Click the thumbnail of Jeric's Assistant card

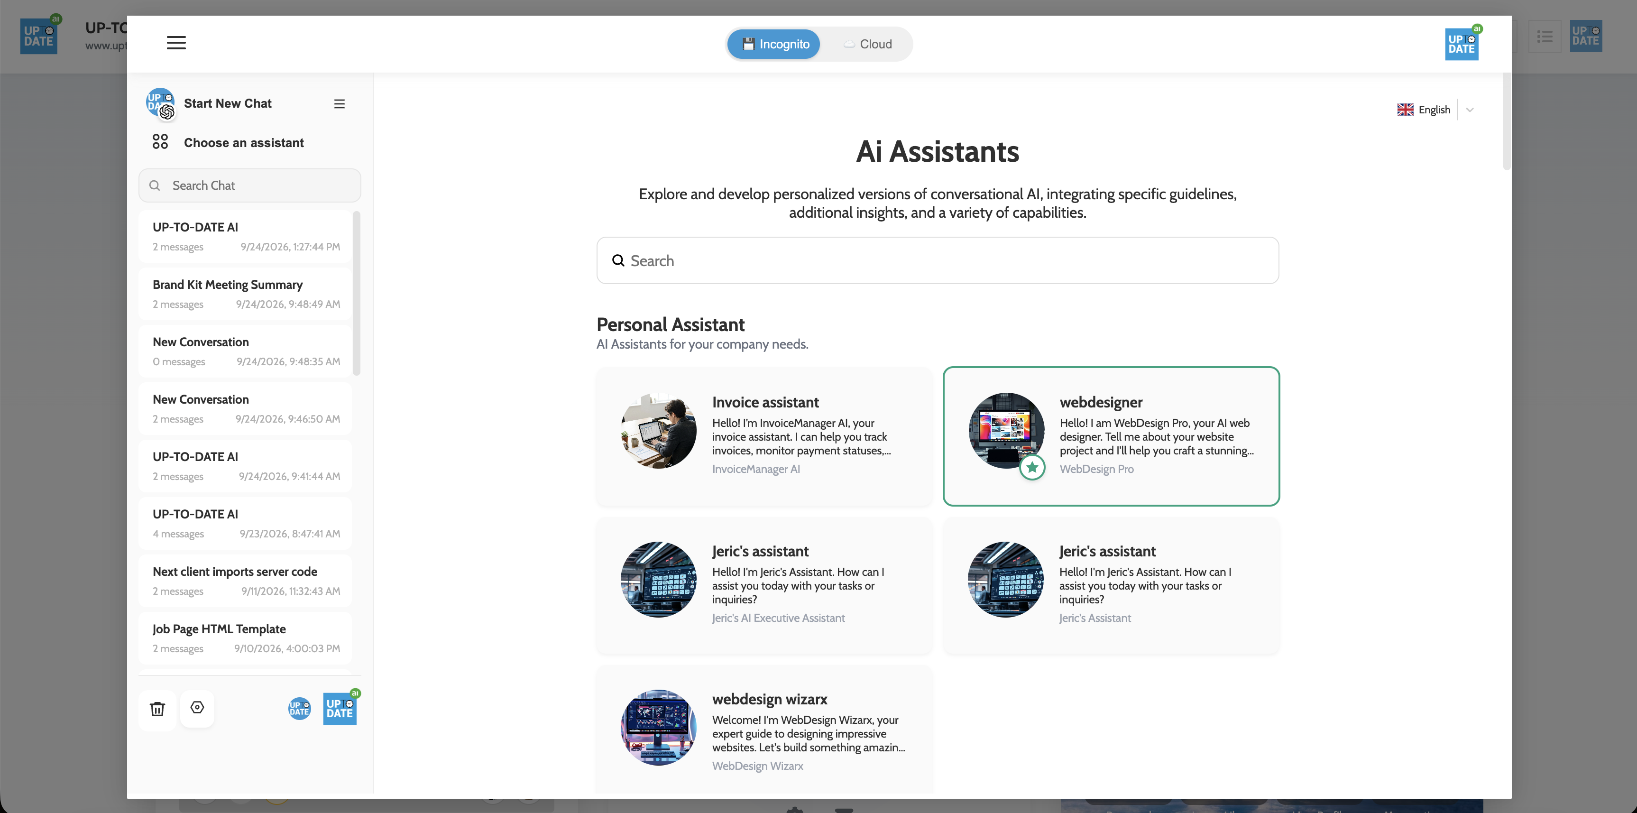click(1005, 579)
